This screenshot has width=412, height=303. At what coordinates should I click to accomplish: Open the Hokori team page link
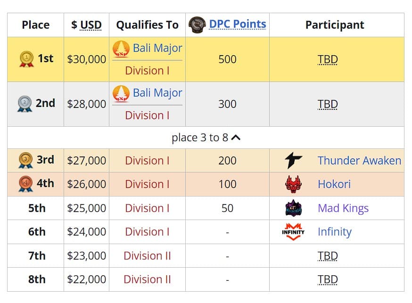(334, 184)
